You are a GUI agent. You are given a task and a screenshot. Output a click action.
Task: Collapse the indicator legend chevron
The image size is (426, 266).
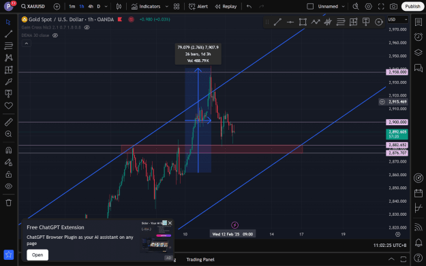pyautogui.click(x=27, y=44)
